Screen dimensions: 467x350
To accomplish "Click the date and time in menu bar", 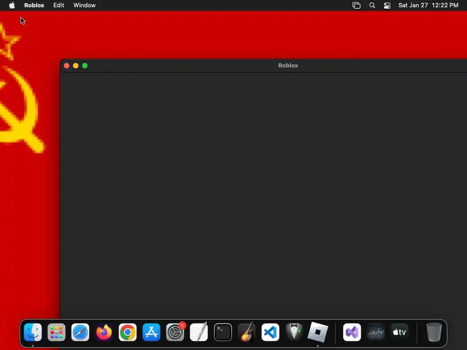I will (428, 5).
